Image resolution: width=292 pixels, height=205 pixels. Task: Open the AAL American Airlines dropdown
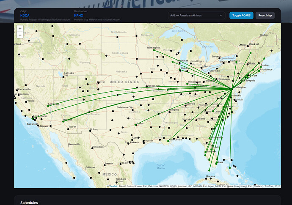point(196,15)
